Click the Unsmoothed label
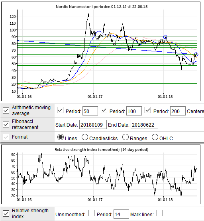Screen dimensions: 204x221 tap(71, 215)
